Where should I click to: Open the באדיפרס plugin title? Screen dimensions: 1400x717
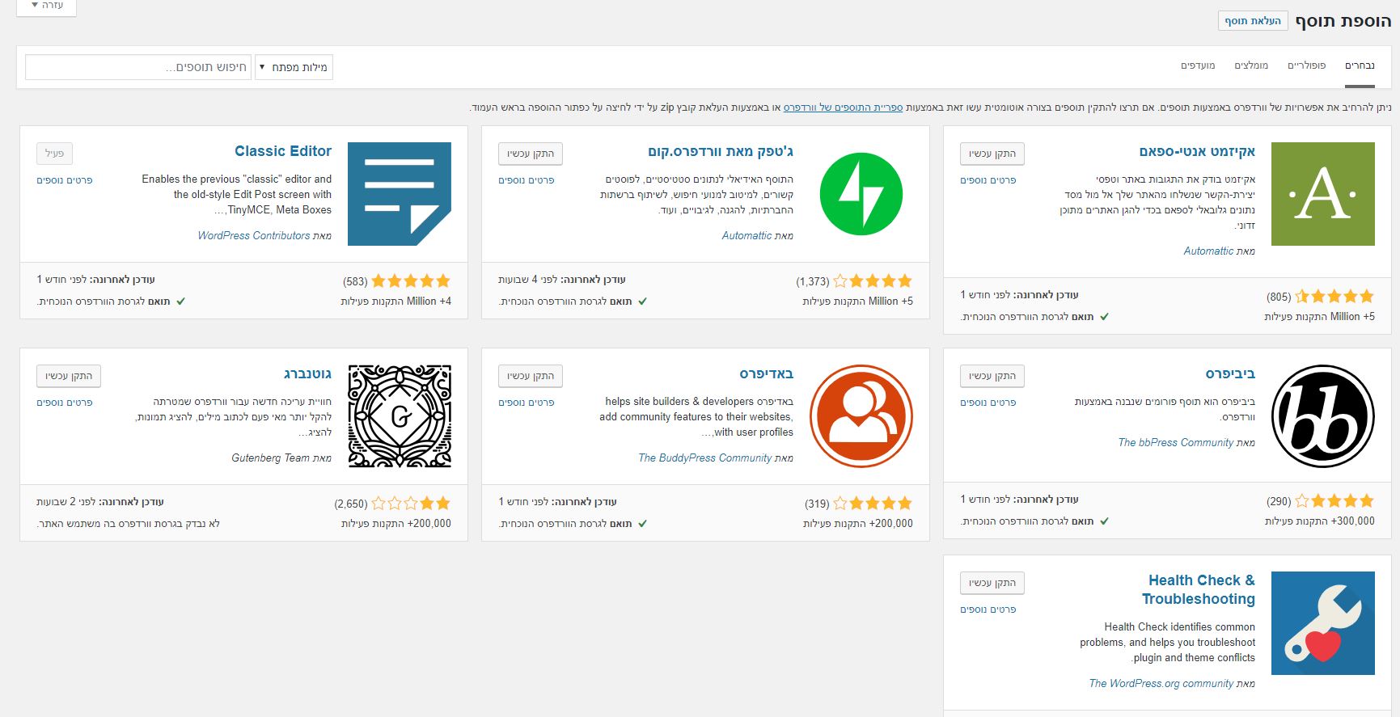pos(766,373)
